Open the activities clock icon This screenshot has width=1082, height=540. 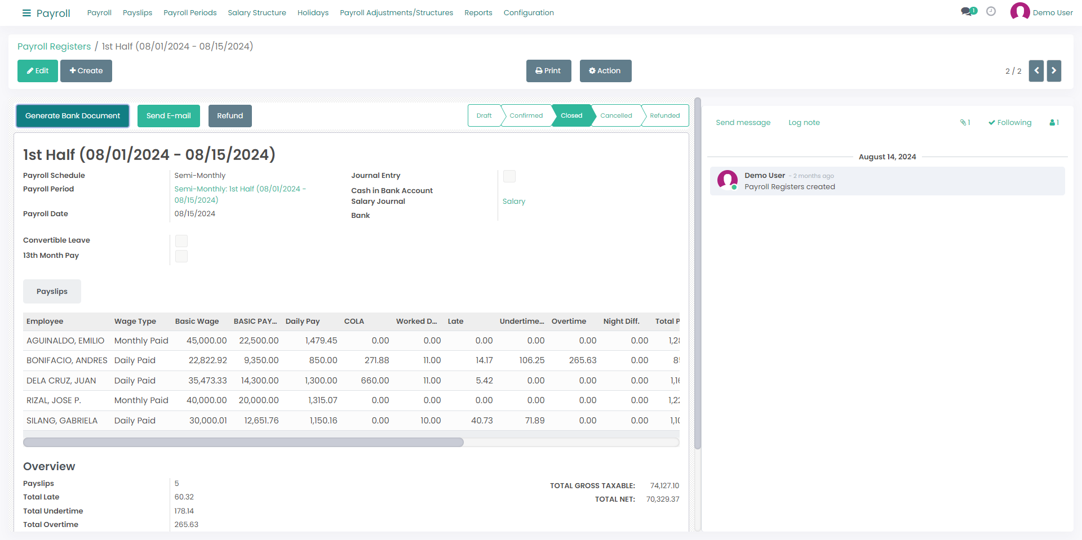[x=991, y=11]
